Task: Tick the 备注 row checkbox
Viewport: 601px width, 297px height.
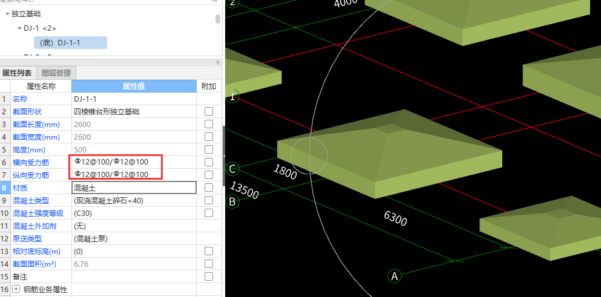Action: tap(209, 276)
